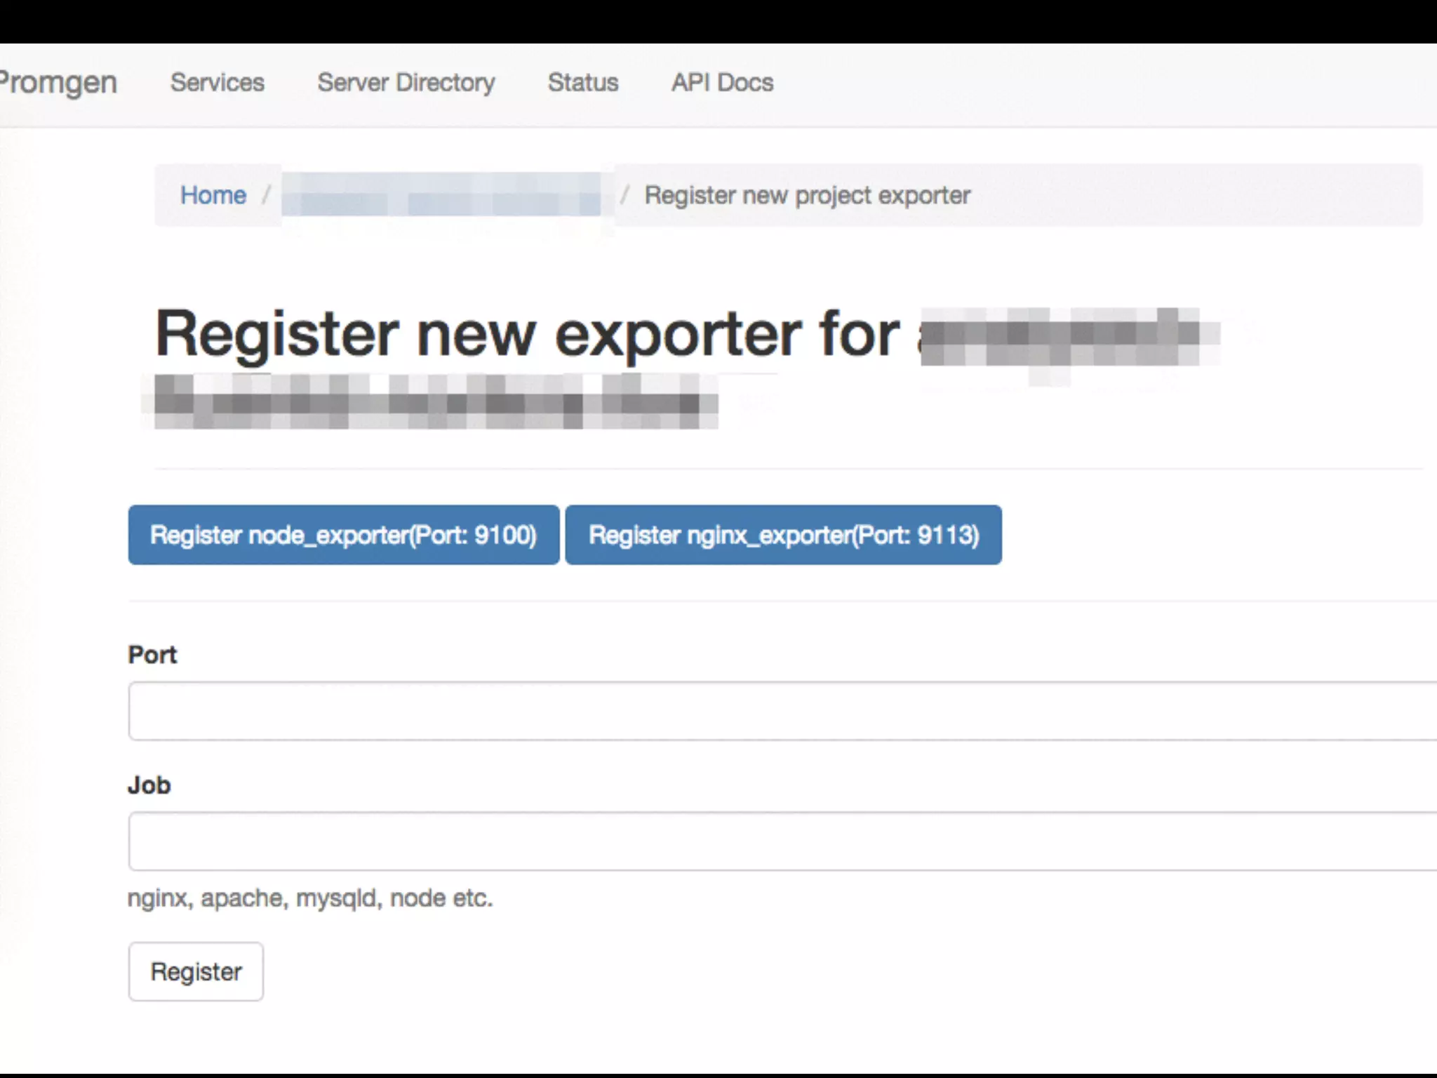Open the Services nav item
Image resolution: width=1437 pixels, height=1078 pixels.
(x=218, y=83)
